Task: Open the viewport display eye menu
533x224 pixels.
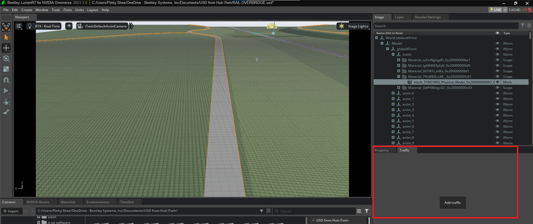Action: tap(69, 26)
